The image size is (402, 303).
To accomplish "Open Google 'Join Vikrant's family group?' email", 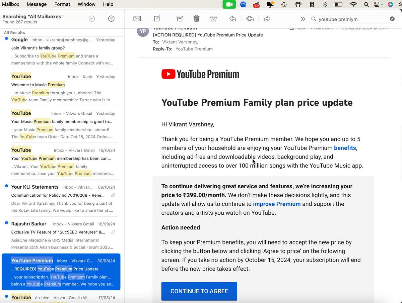I will click(x=62, y=51).
